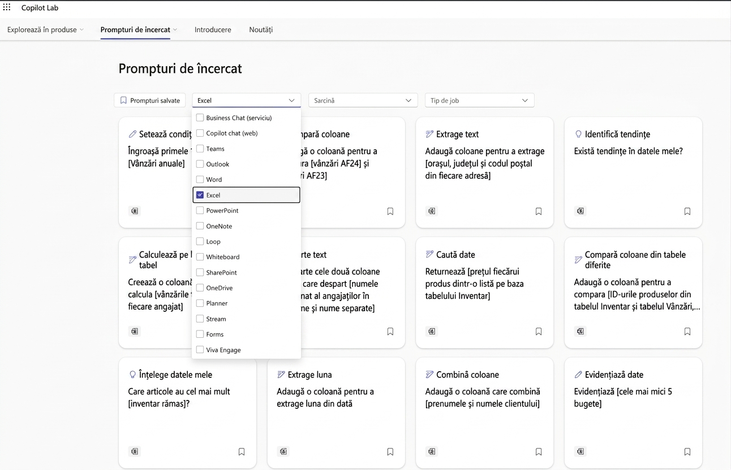Screen dimensions: 731x470
Task: Click Excel icon on 'Evidențiază date' card
Action: (580, 452)
